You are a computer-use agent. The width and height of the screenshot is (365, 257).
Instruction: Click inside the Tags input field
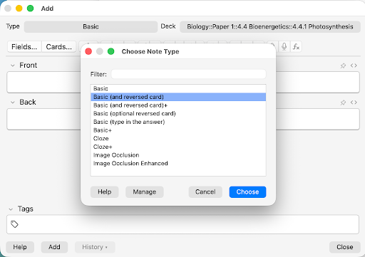(x=182, y=224)
